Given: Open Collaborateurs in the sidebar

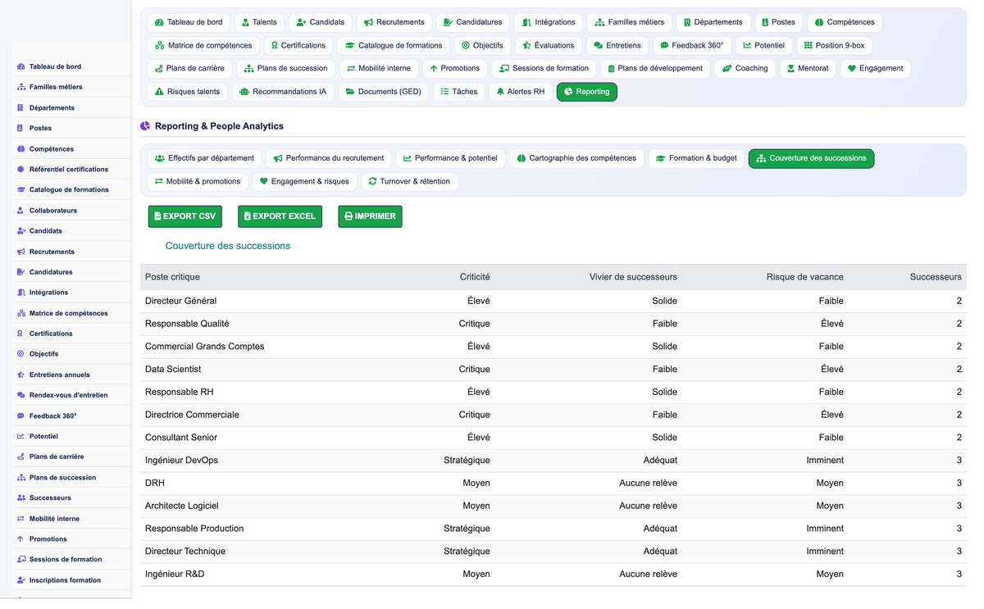Looking at the screenshot, I should click(53, 211).
